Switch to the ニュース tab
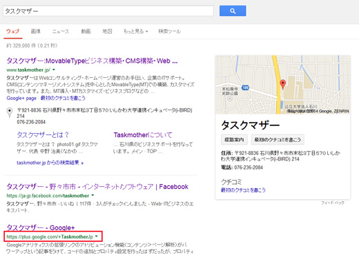The width and height of the screenshot is (359, 255). click(x=61, y=31)
